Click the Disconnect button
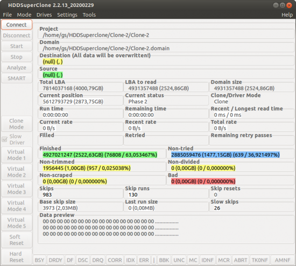The height and width of the screenshot is (266, 296). pyautogui.click(x=17, y=36)
